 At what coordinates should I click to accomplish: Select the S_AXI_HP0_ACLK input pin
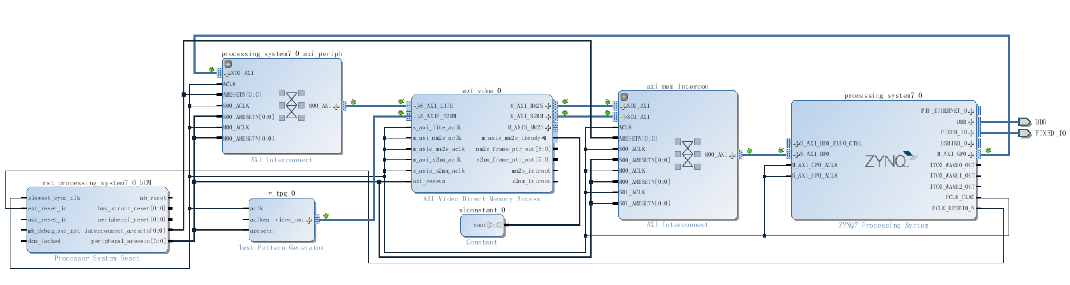(x=814, y=176)
